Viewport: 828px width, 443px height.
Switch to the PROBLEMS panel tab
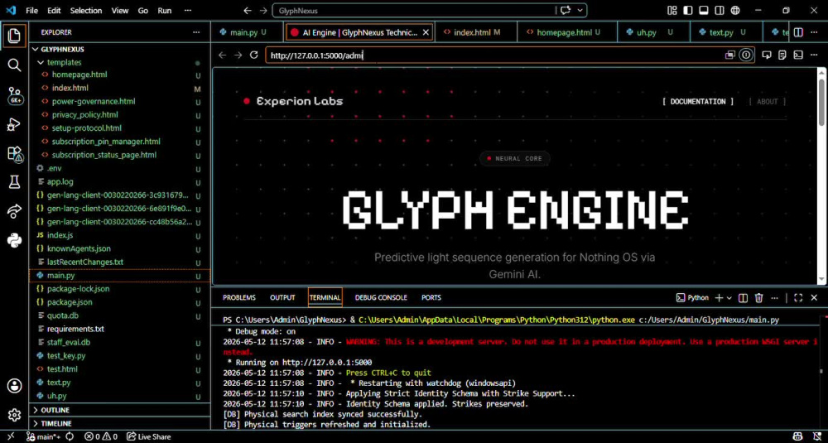[x=238, y=298]
